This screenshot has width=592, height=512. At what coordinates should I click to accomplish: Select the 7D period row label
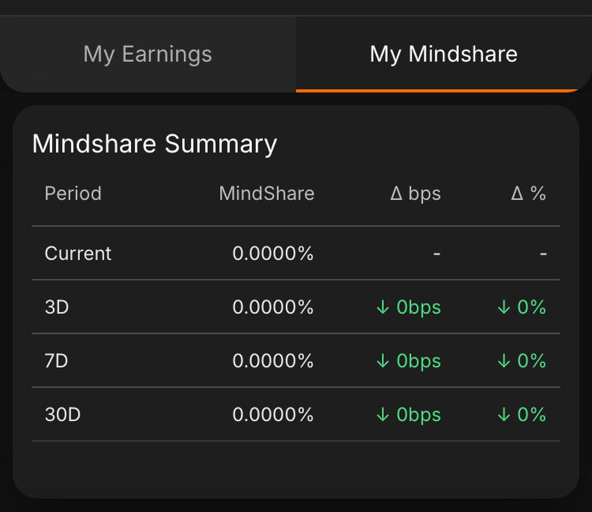point(56,361)
